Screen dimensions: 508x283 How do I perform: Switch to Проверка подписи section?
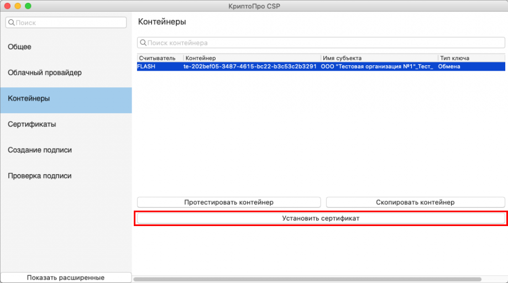40,176
